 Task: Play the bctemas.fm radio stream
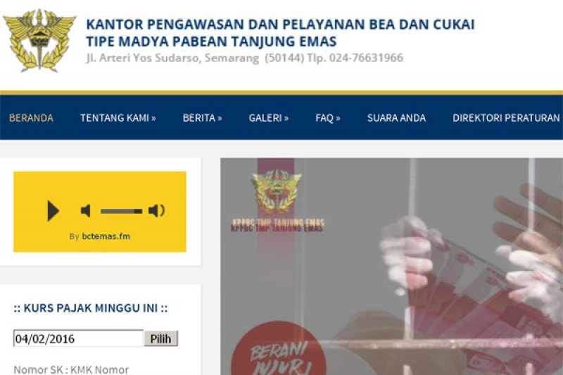(53, 210)
